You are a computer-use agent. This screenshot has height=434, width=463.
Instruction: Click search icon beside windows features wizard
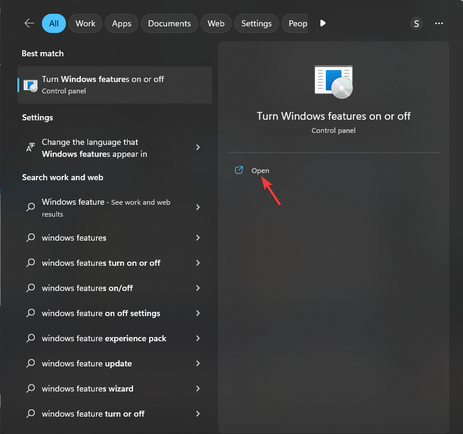coord(31,389)
